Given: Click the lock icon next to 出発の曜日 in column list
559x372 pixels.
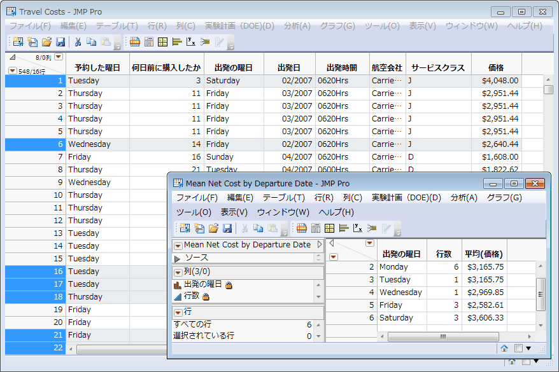Looking at the screenshot, I should point(229,285).
